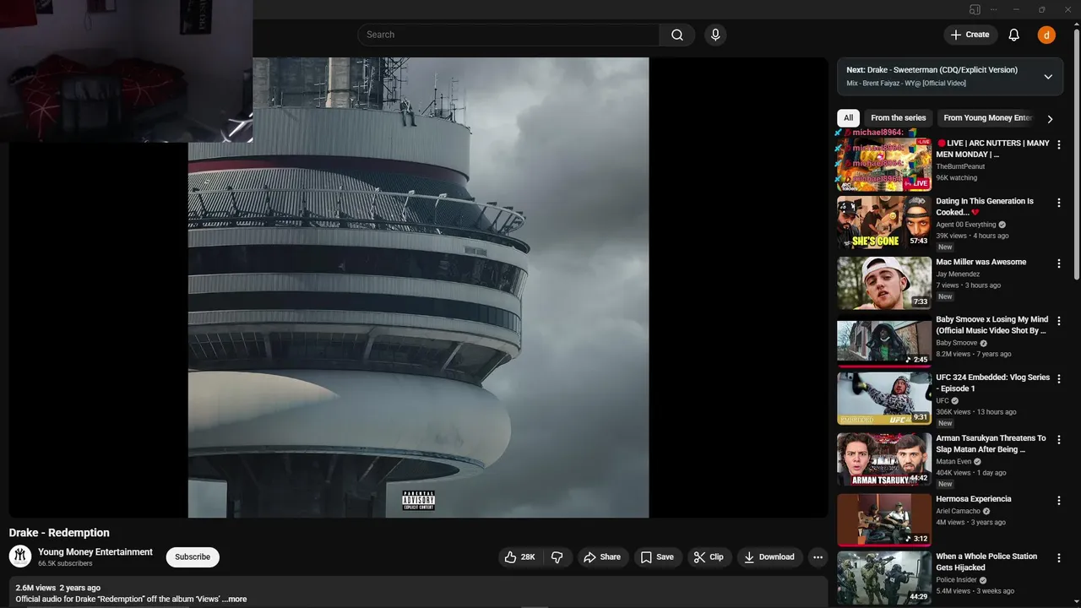Viewport: 1081px width, 608px height.
Task: Click 'Agent 00 Everything' channel name
Action: coord(966,225)
